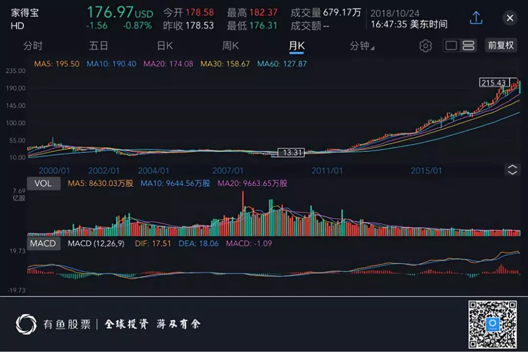Open the 周K weekly chart tab
The width and height of the screenshot is (528, 352).
point(230,46)
